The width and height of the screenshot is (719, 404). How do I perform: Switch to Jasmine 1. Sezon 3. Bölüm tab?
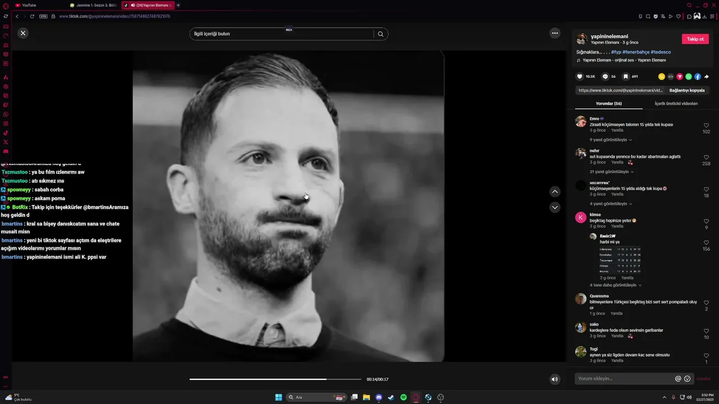tap(93, 5)
